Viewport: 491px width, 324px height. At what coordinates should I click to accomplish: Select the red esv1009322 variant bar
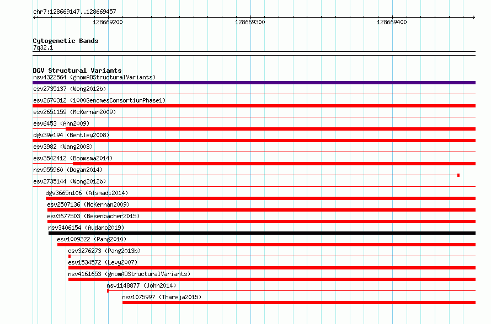tap(266, 245)
